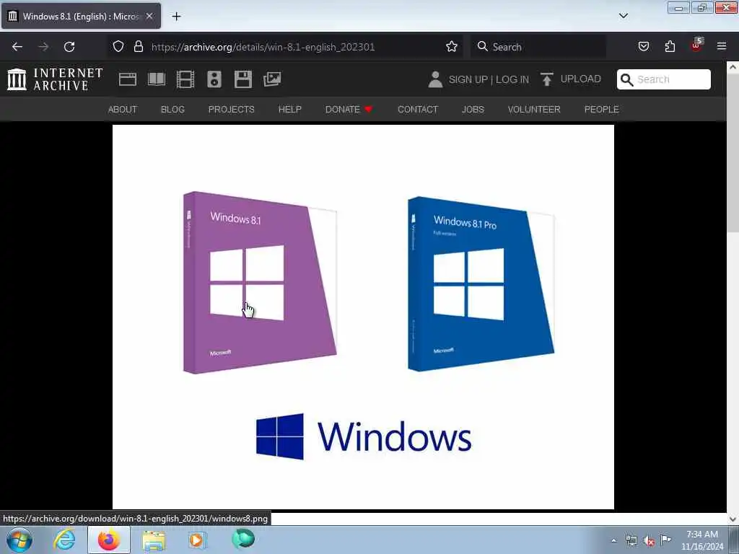Click the taskbar clock showing 7:34 AM
Viewport: 739px width, 554px height.
point(701,540)
